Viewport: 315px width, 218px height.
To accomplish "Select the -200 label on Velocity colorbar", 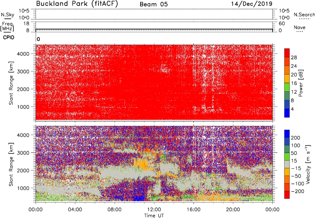I will click(x=298, y=191).
